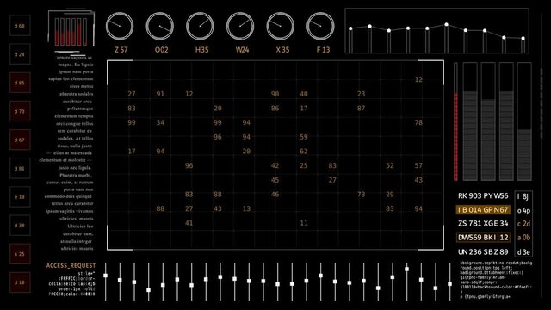This screenshot has height=310, width=551.
Task: Click the d 38 button
Action: (20, 226)
